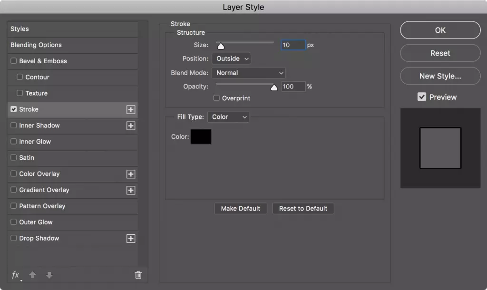The width and height of the screenshot is (487, 290).
Task: Click the Opacity slider handle
Action: click(274, 87)
